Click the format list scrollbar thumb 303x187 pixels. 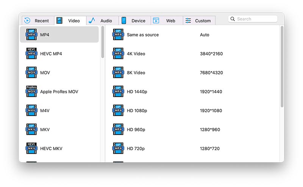point(103,42)
